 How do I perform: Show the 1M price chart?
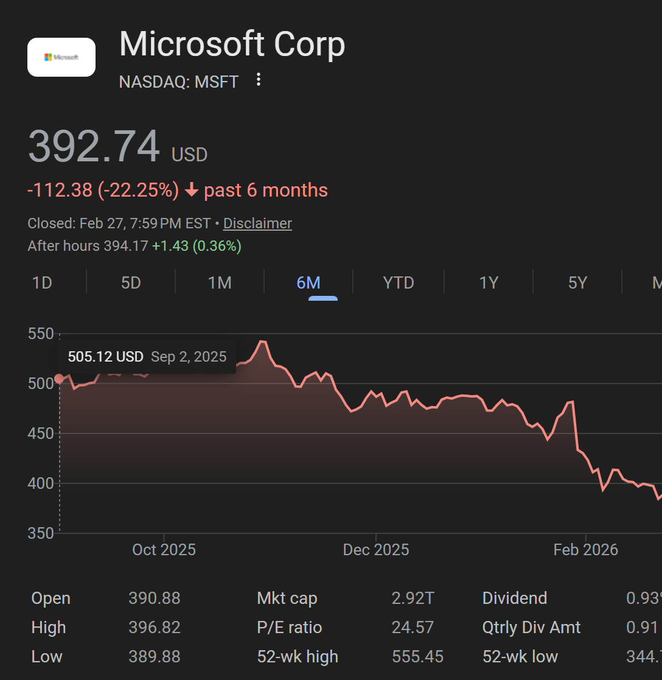[x=220, y=283]
